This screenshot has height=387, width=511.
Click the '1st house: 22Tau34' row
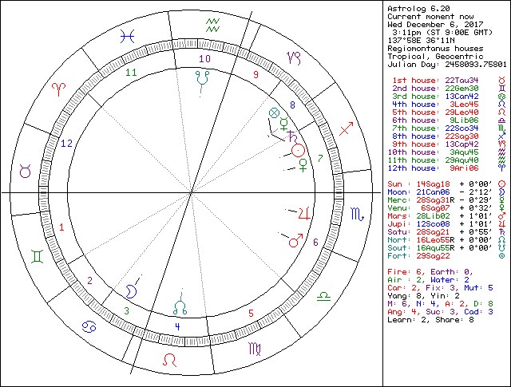pos(449,81)
